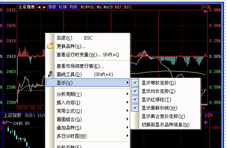Screen dimensions: 230x148
Task: Click the left arrow next to 上证指数
Action: pyautogui.click(x=39, y=7)
